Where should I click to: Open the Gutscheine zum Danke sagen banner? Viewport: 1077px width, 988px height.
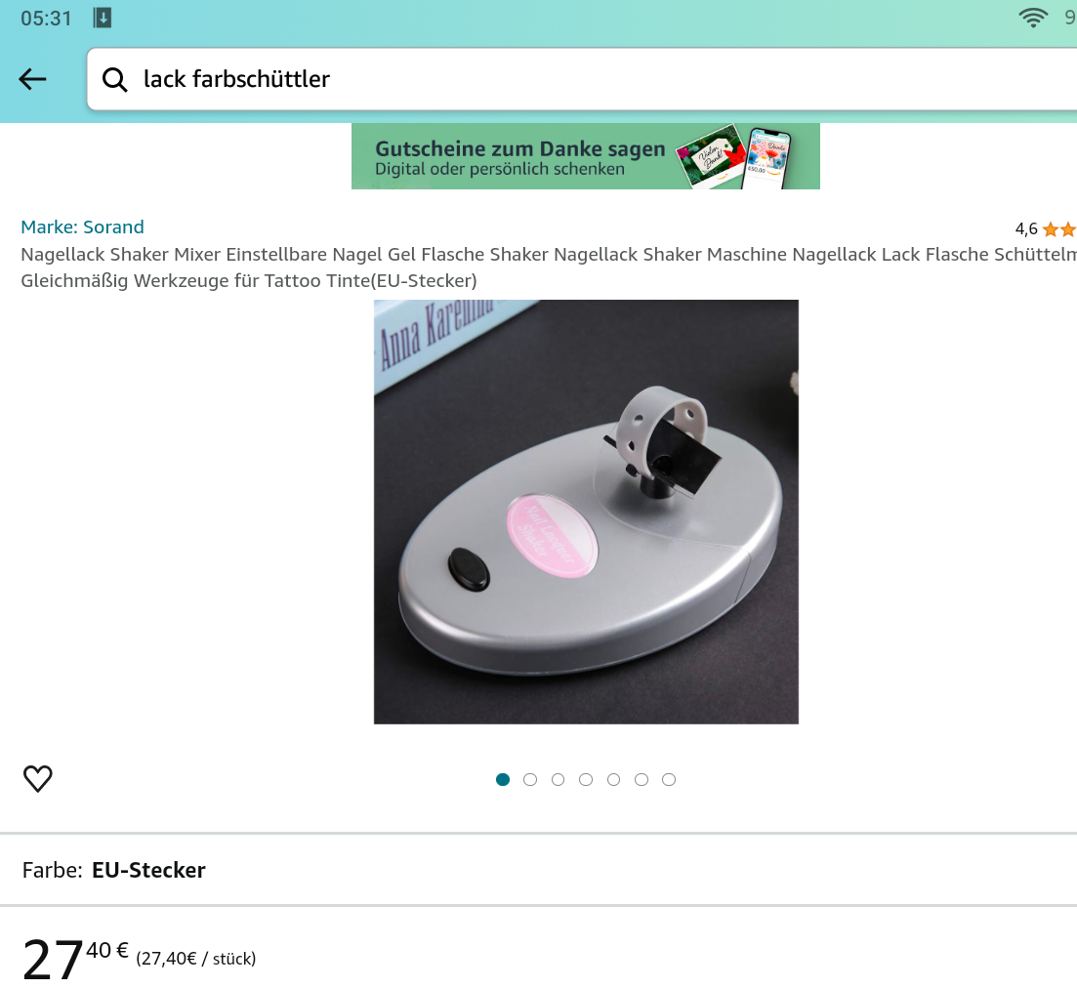point(585,156)
